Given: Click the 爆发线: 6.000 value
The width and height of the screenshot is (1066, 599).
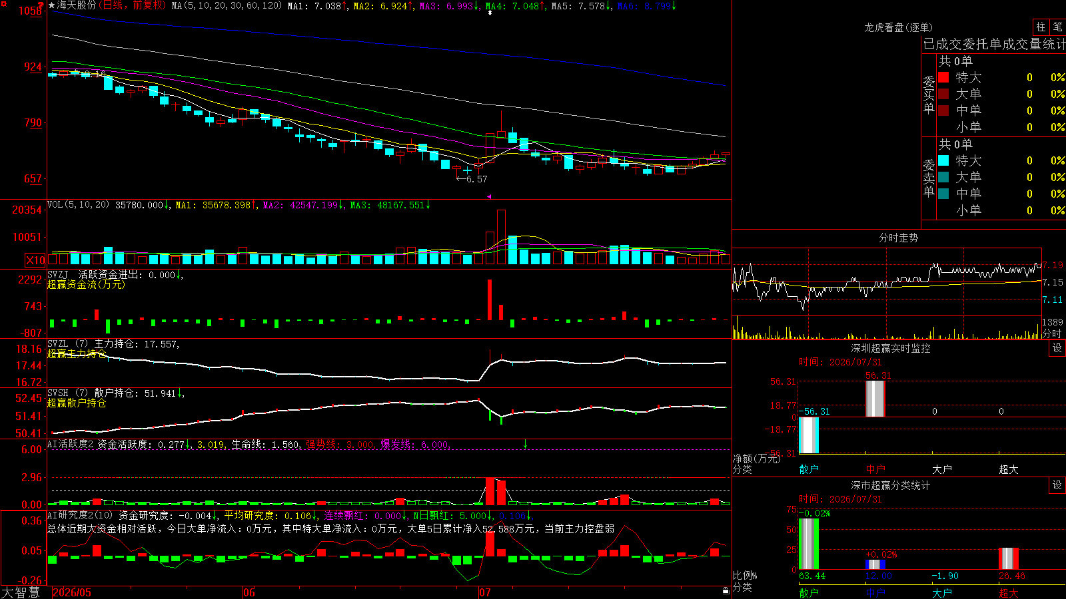Looking at the screenshot, I should point(415,445).
